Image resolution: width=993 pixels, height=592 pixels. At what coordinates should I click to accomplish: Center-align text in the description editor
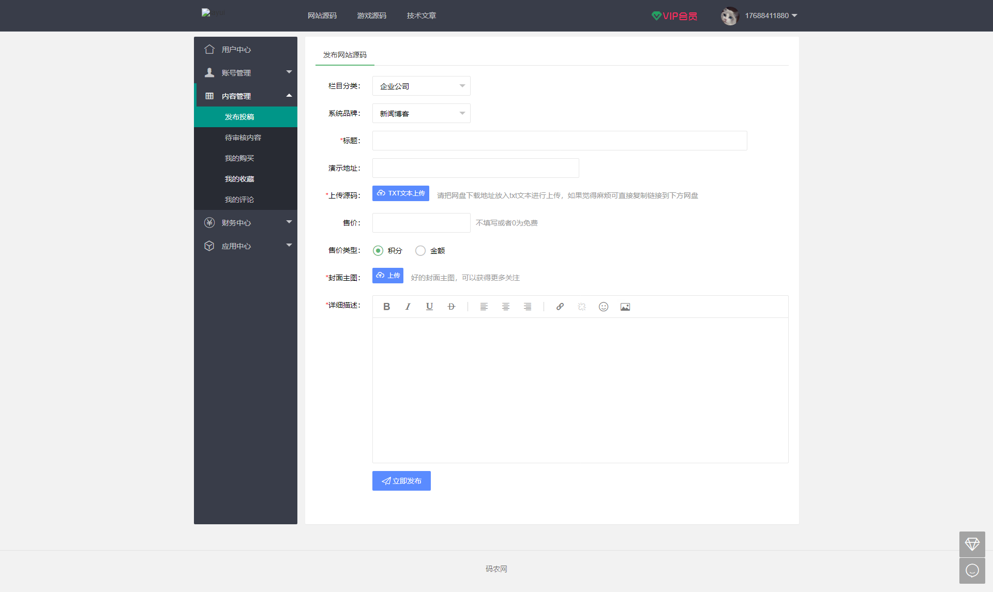click(x=505, y=307)
